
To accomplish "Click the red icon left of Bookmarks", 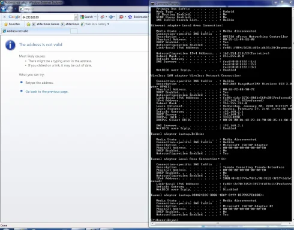I will (121, 17).
